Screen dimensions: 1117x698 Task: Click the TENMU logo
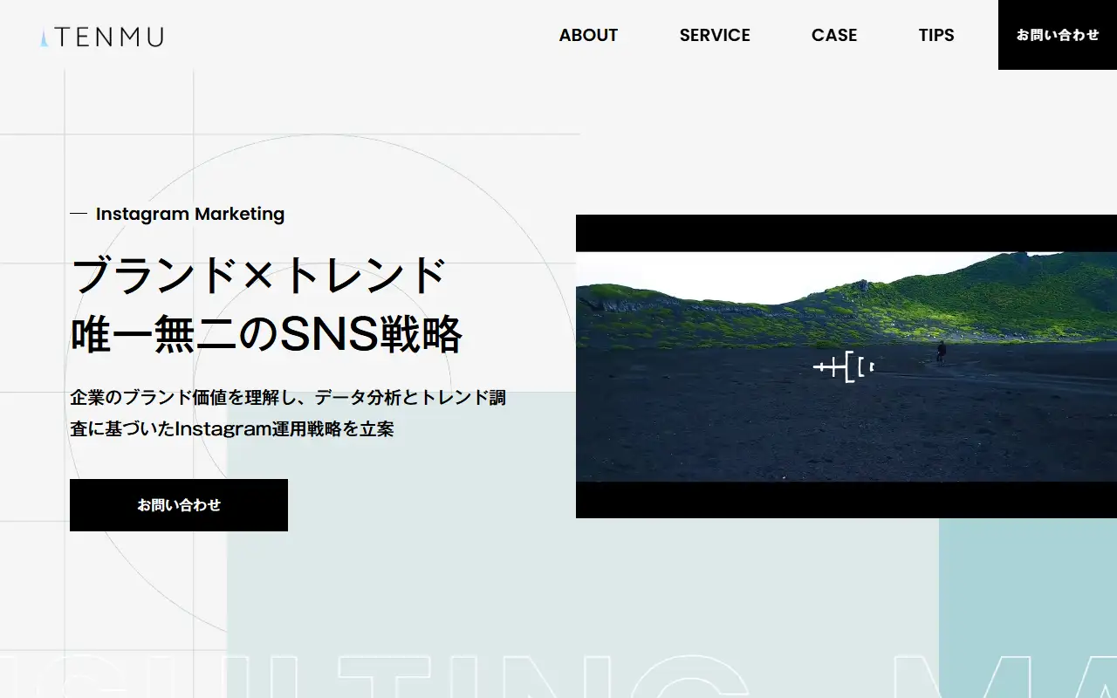click(x=101, y=37)
